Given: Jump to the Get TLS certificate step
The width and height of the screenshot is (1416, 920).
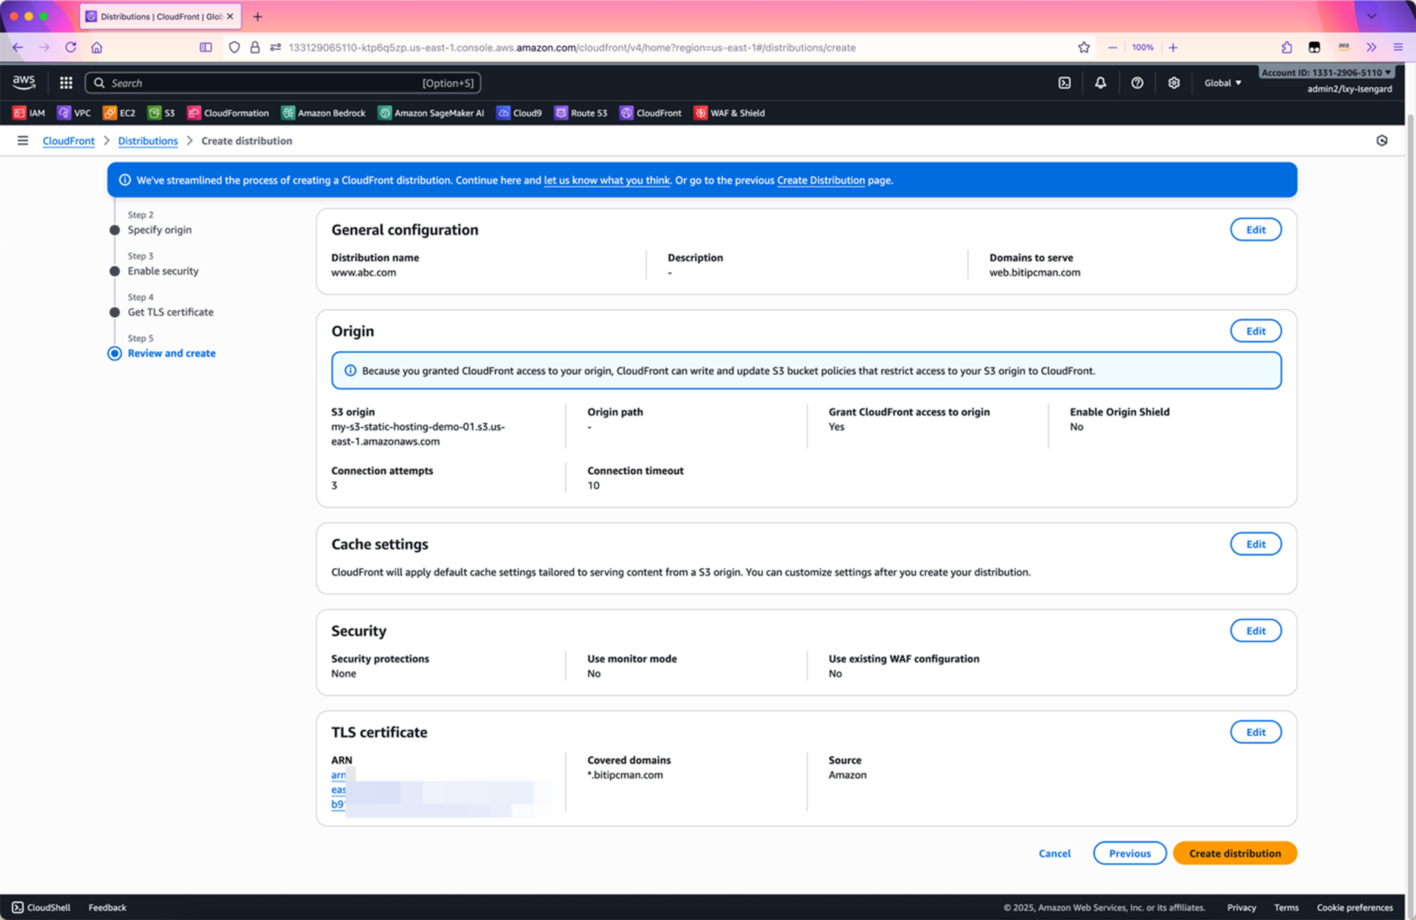Looking at the screenshot, I should [x=170, y=312].
